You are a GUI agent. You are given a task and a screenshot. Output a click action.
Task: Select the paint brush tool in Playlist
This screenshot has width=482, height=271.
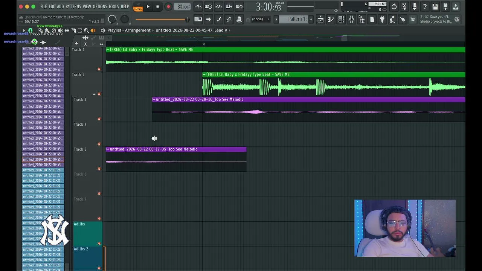(47, 30)
